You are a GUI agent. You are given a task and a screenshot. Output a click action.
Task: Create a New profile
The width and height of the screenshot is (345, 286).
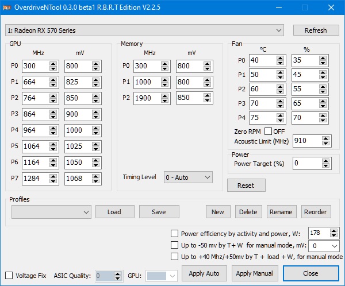point(218,212)
